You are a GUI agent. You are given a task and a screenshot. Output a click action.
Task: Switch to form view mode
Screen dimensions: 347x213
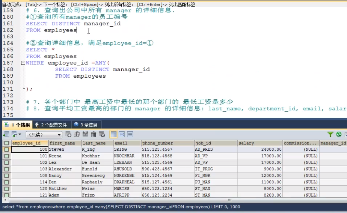[x=122, y=134]
